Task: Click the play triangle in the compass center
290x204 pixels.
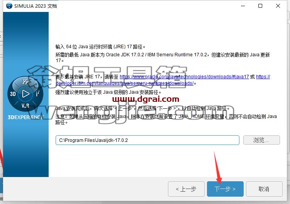Action: point(25,94)
